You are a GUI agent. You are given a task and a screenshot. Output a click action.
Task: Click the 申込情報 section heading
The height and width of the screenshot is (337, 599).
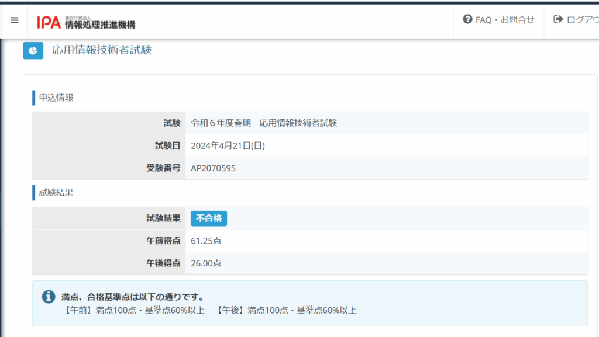(56, 98)
